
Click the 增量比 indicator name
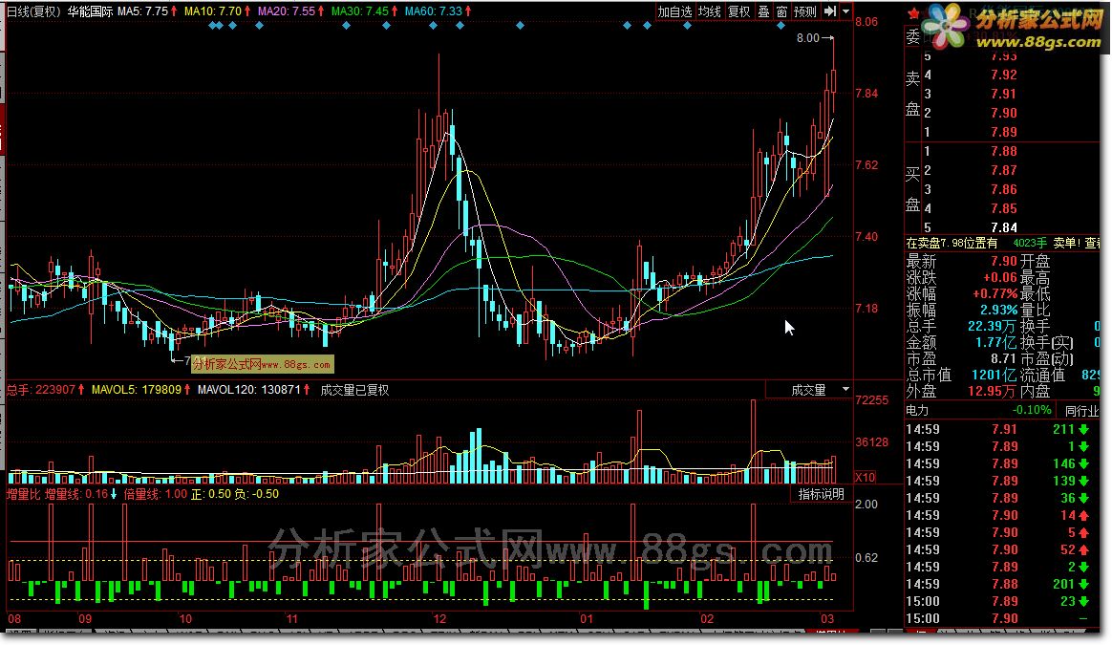tap(23, 494)
